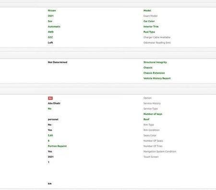Select the GCC specs value
This screenshot has height=190, width=216.
coord(50,37)
